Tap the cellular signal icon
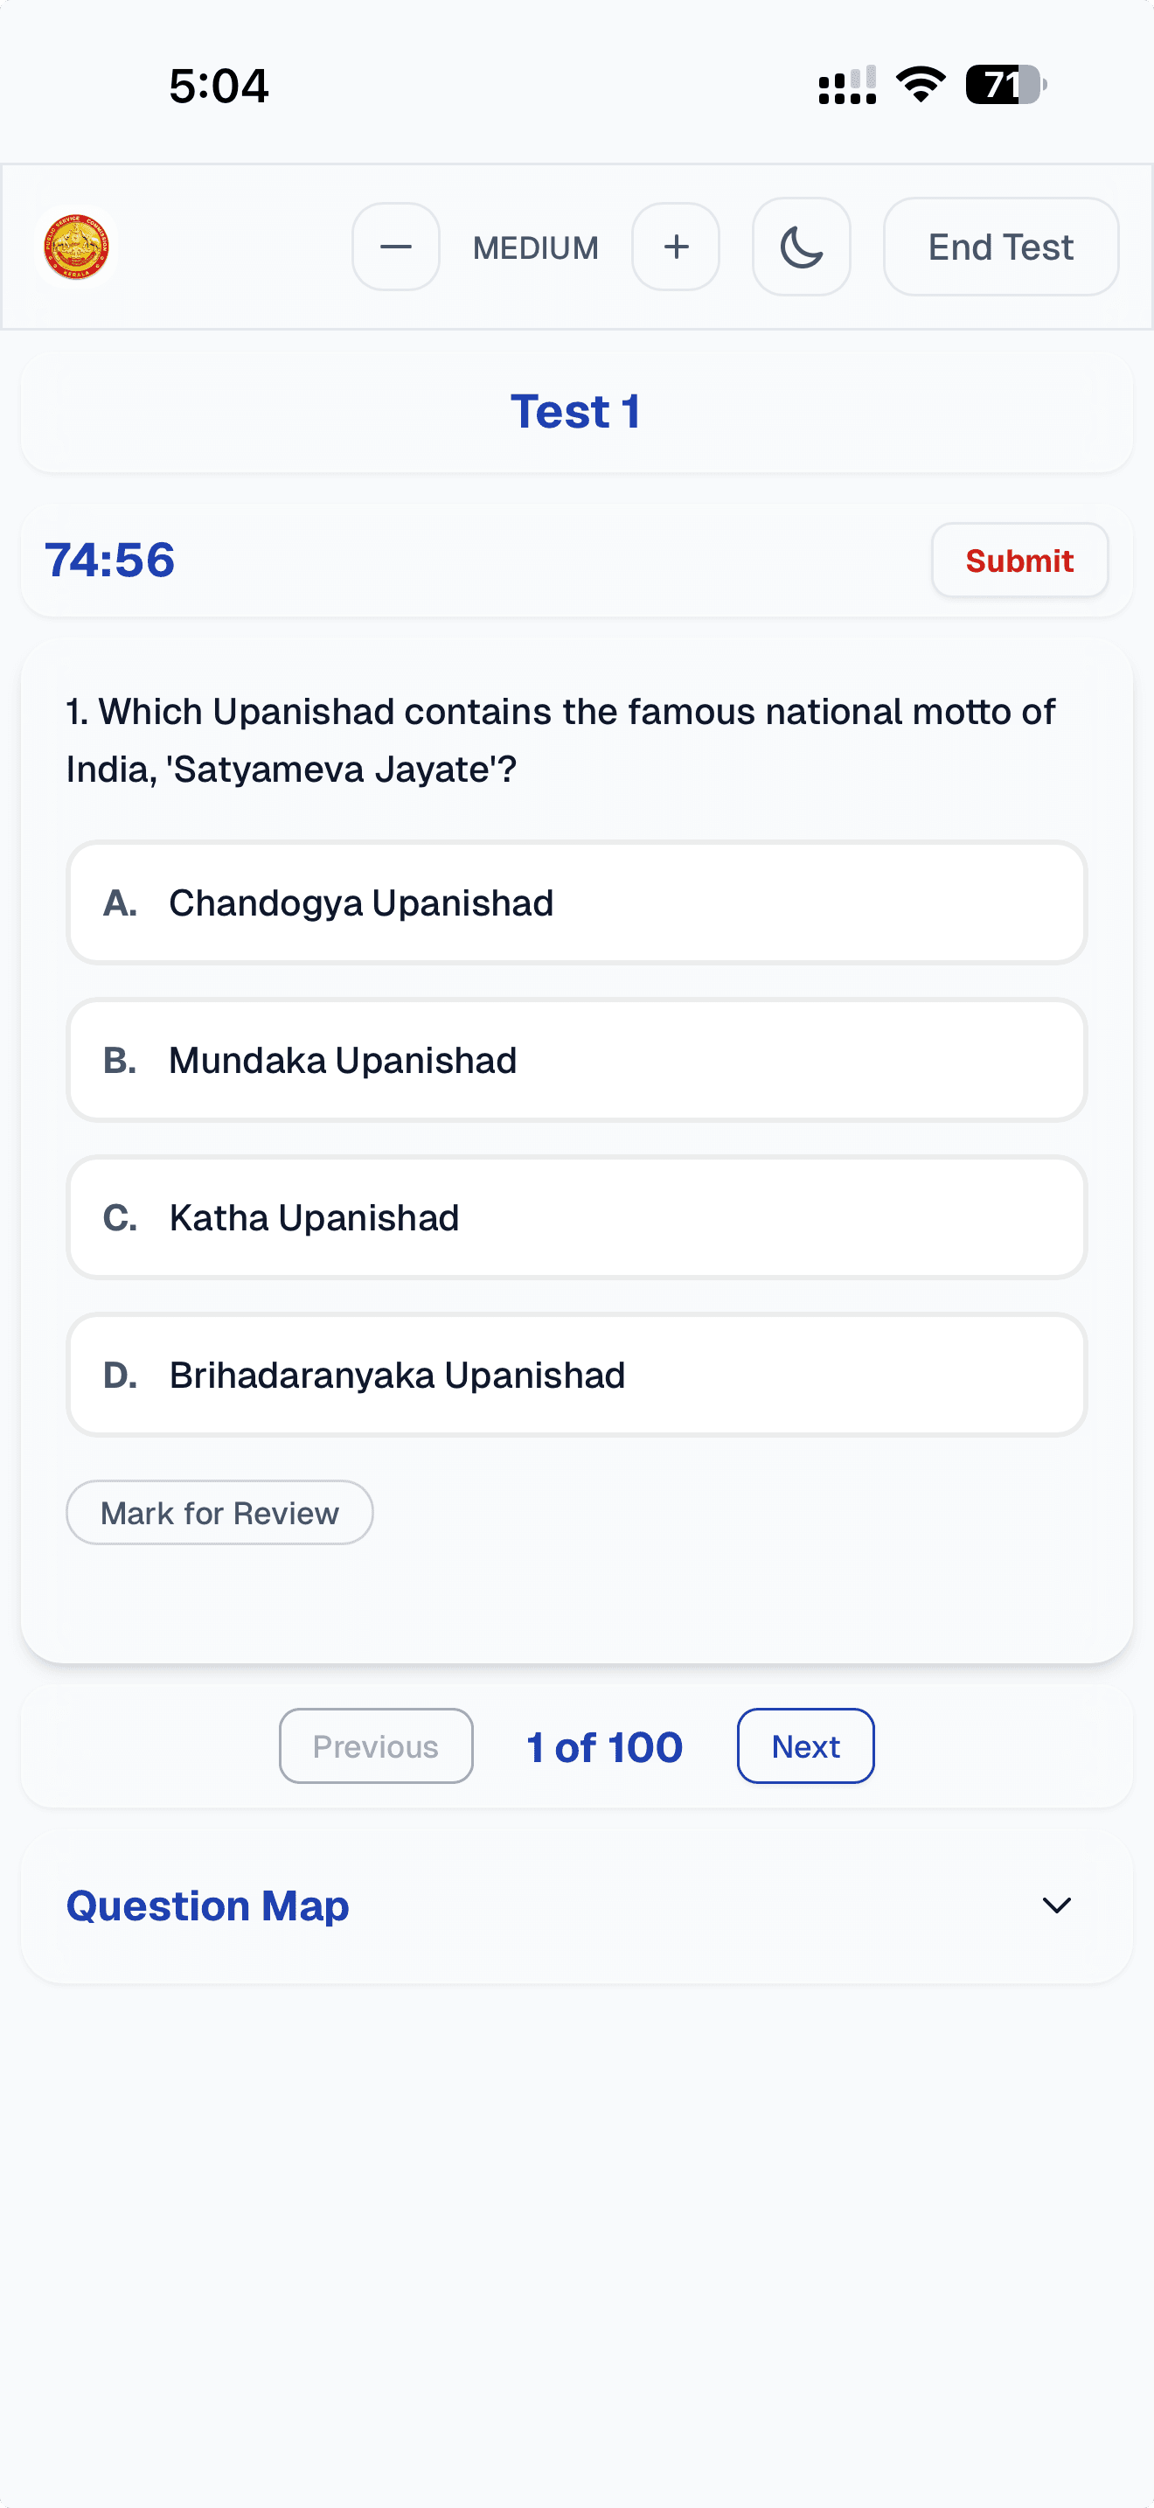This screenshot has width=1154, height=2508. point(846,86)
